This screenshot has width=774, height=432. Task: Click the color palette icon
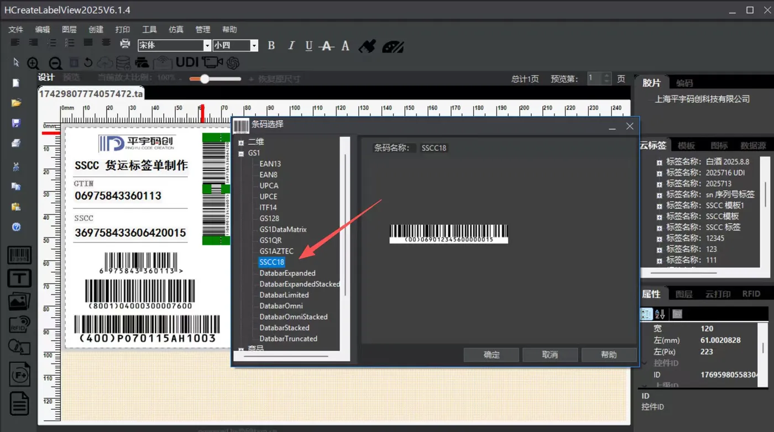pyautogui.click(x=393, y=46)
